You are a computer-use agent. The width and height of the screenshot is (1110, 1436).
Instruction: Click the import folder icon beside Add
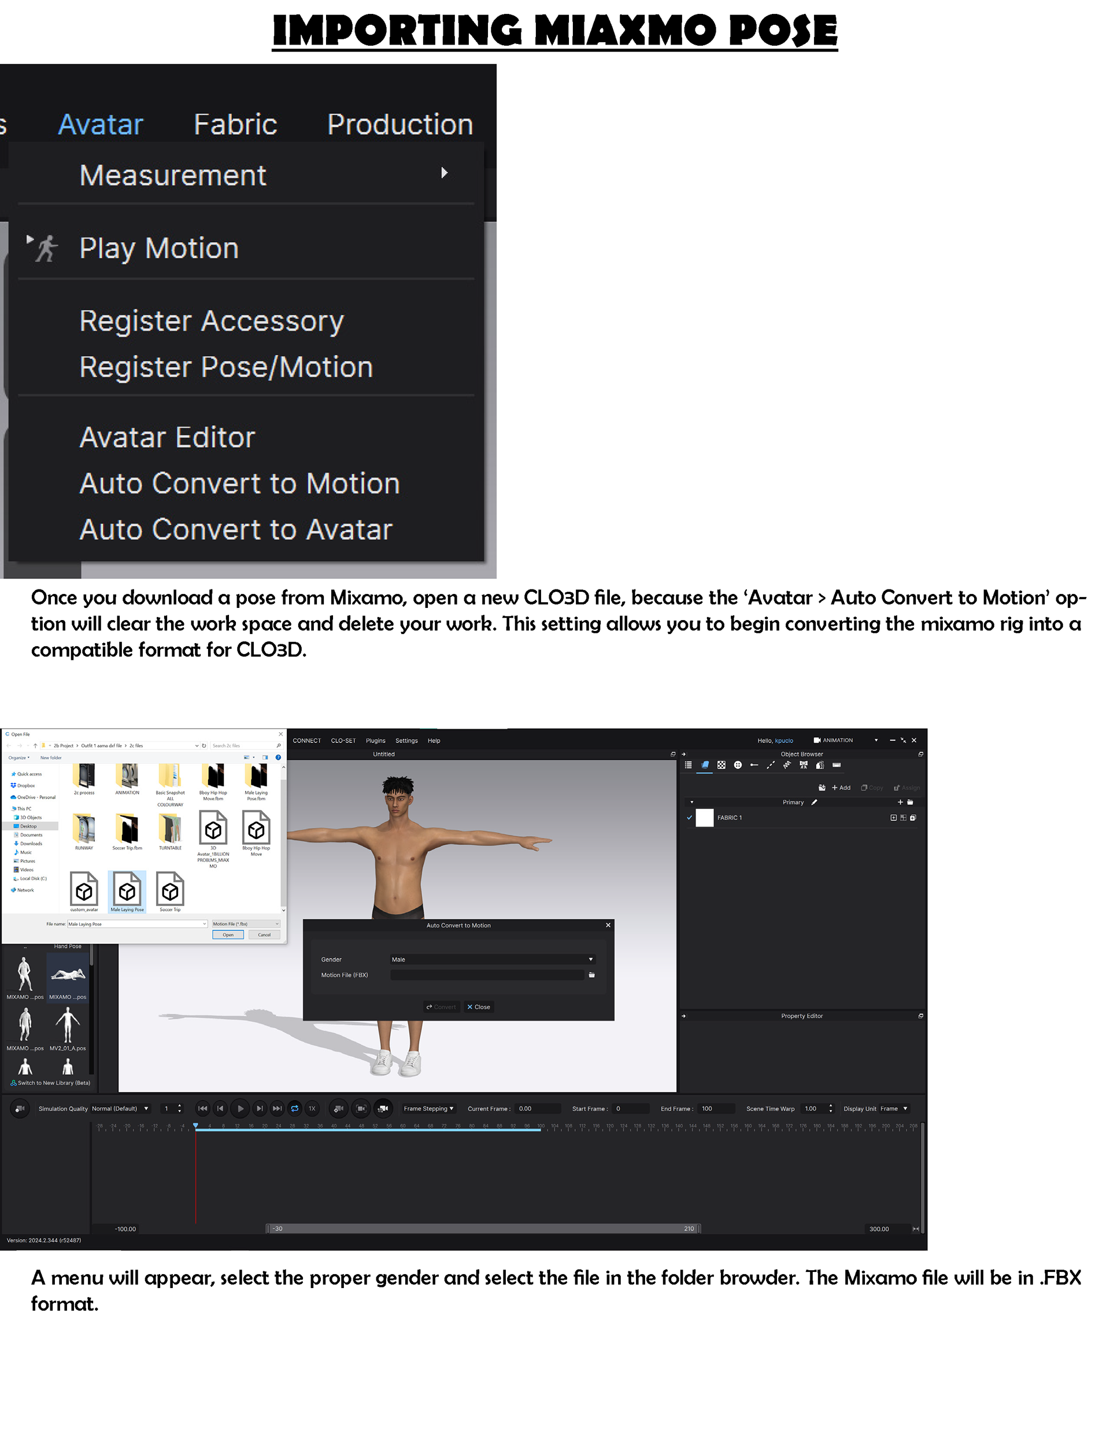[x=822, y=787]
